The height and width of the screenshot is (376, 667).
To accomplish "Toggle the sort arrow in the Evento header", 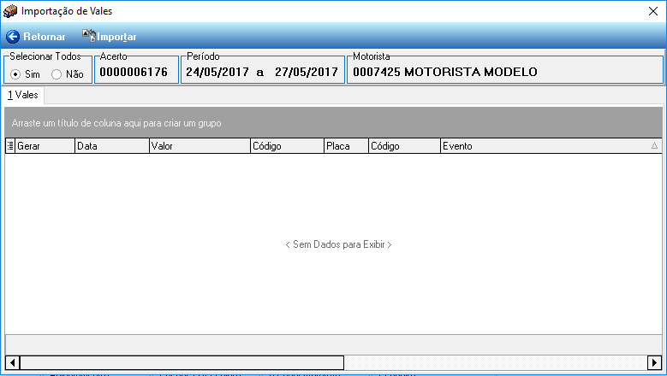I will pos(654,145).
